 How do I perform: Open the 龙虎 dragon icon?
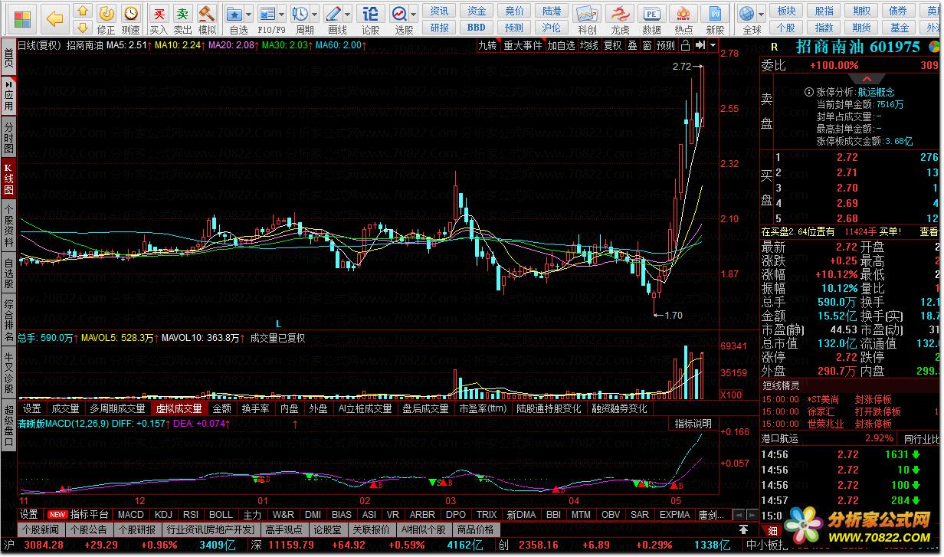point(620,19)
